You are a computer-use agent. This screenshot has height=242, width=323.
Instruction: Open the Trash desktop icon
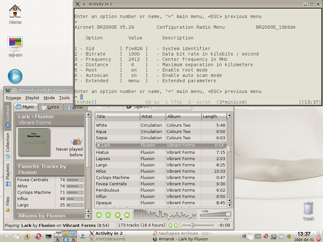click(308, 211)
